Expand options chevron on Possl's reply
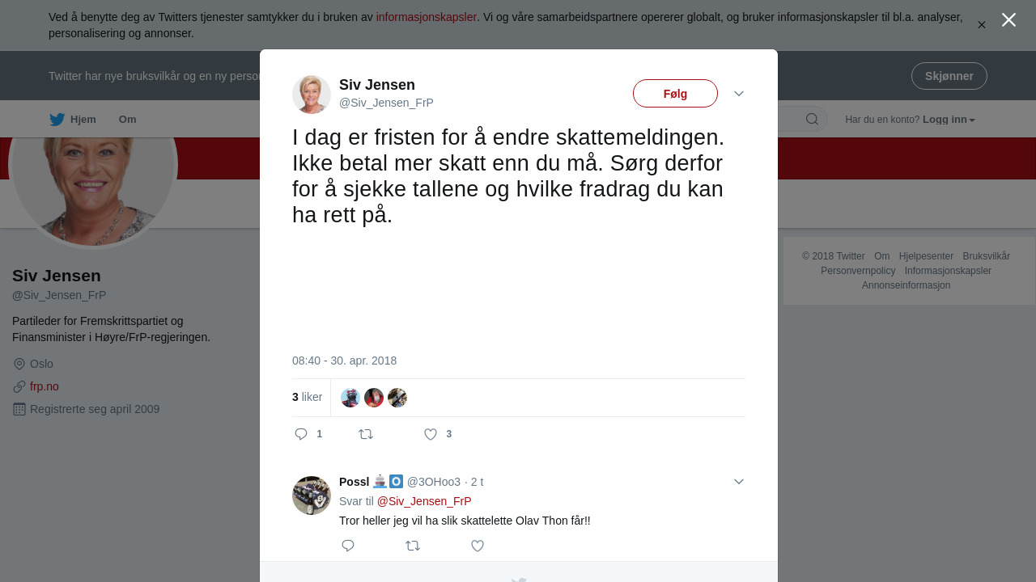 click(x=739, y=482)
